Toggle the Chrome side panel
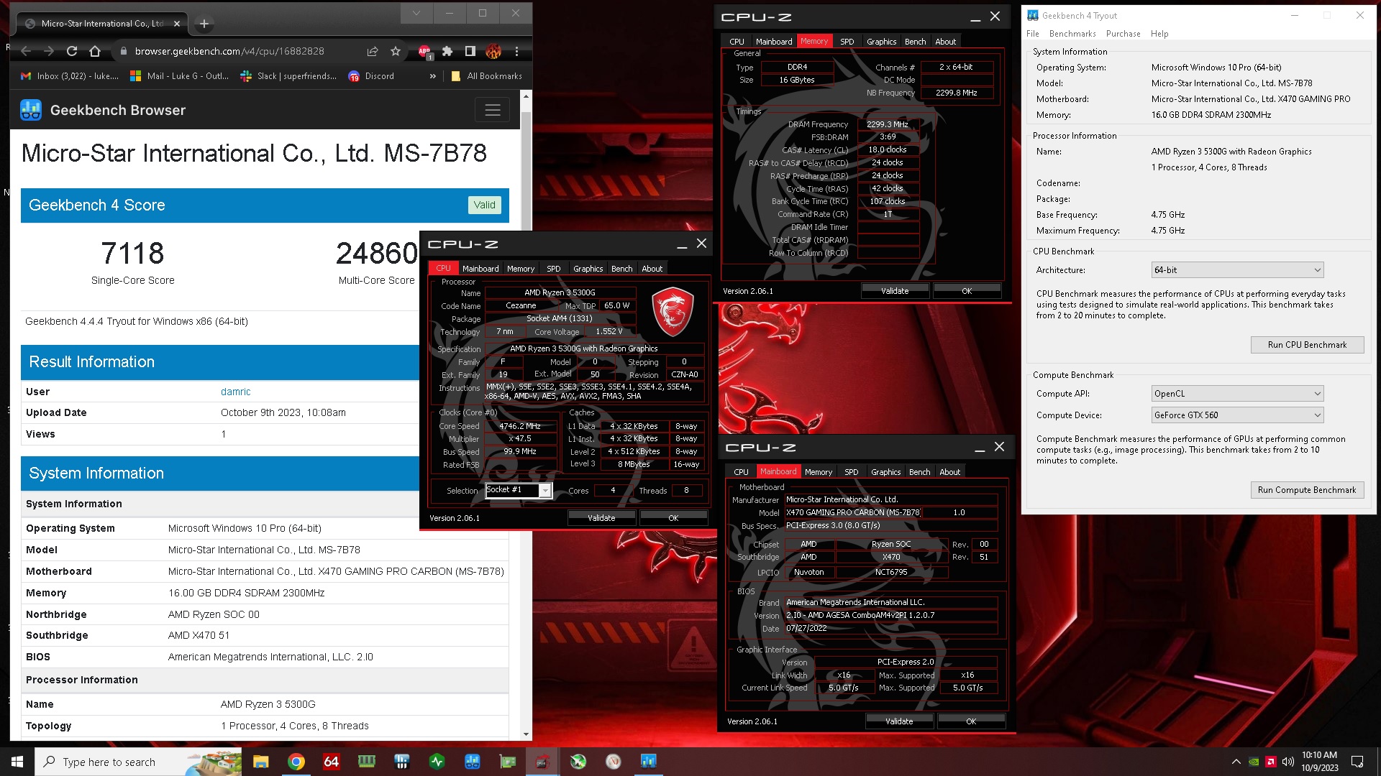 (x=470, y=51)
